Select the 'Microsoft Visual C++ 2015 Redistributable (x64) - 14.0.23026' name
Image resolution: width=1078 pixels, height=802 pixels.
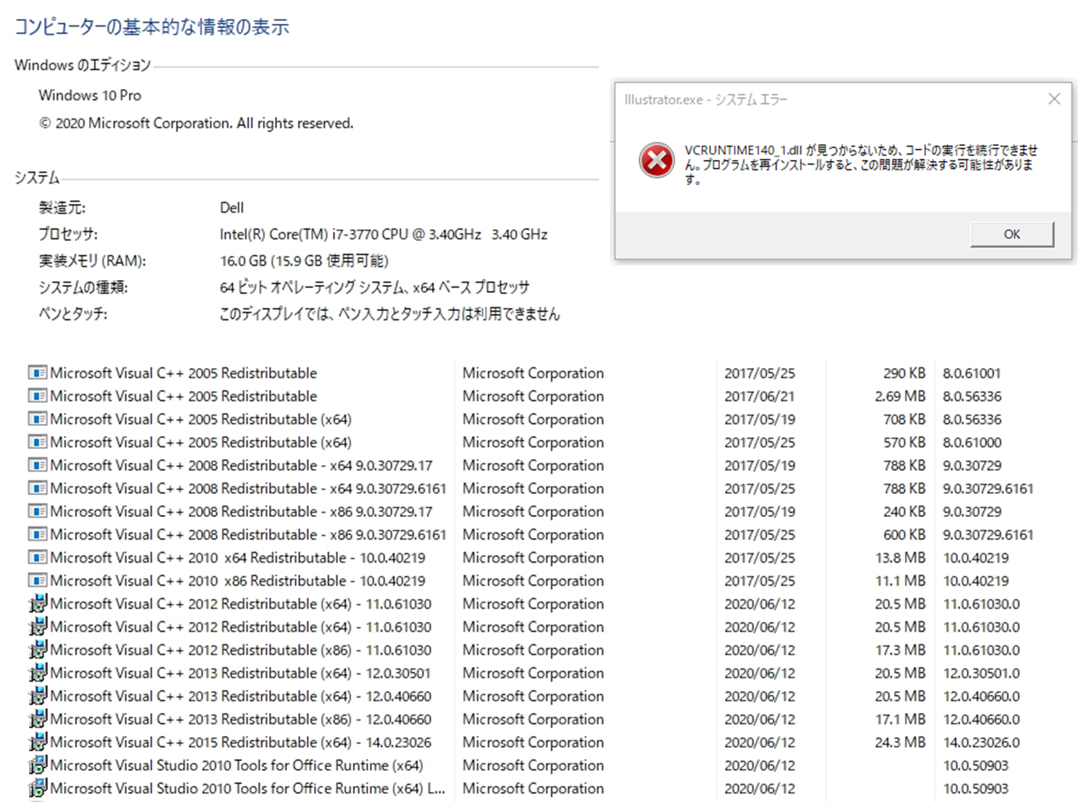click(240, 743)
